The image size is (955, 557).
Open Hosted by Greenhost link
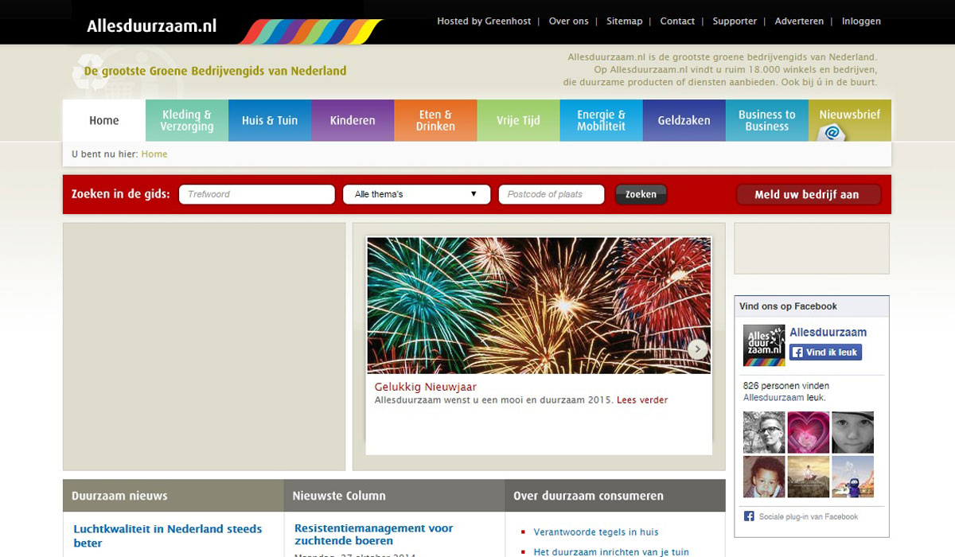point(484,21)
